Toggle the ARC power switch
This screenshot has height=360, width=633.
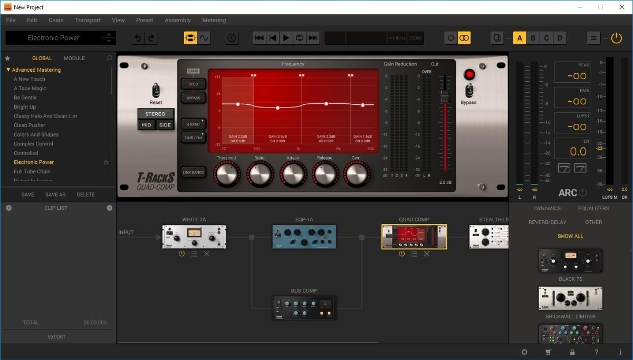point(583,193)
